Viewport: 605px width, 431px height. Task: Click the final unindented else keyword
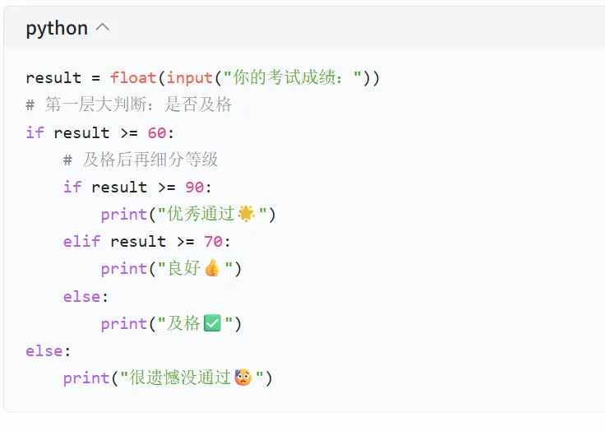tap(44, 351)
